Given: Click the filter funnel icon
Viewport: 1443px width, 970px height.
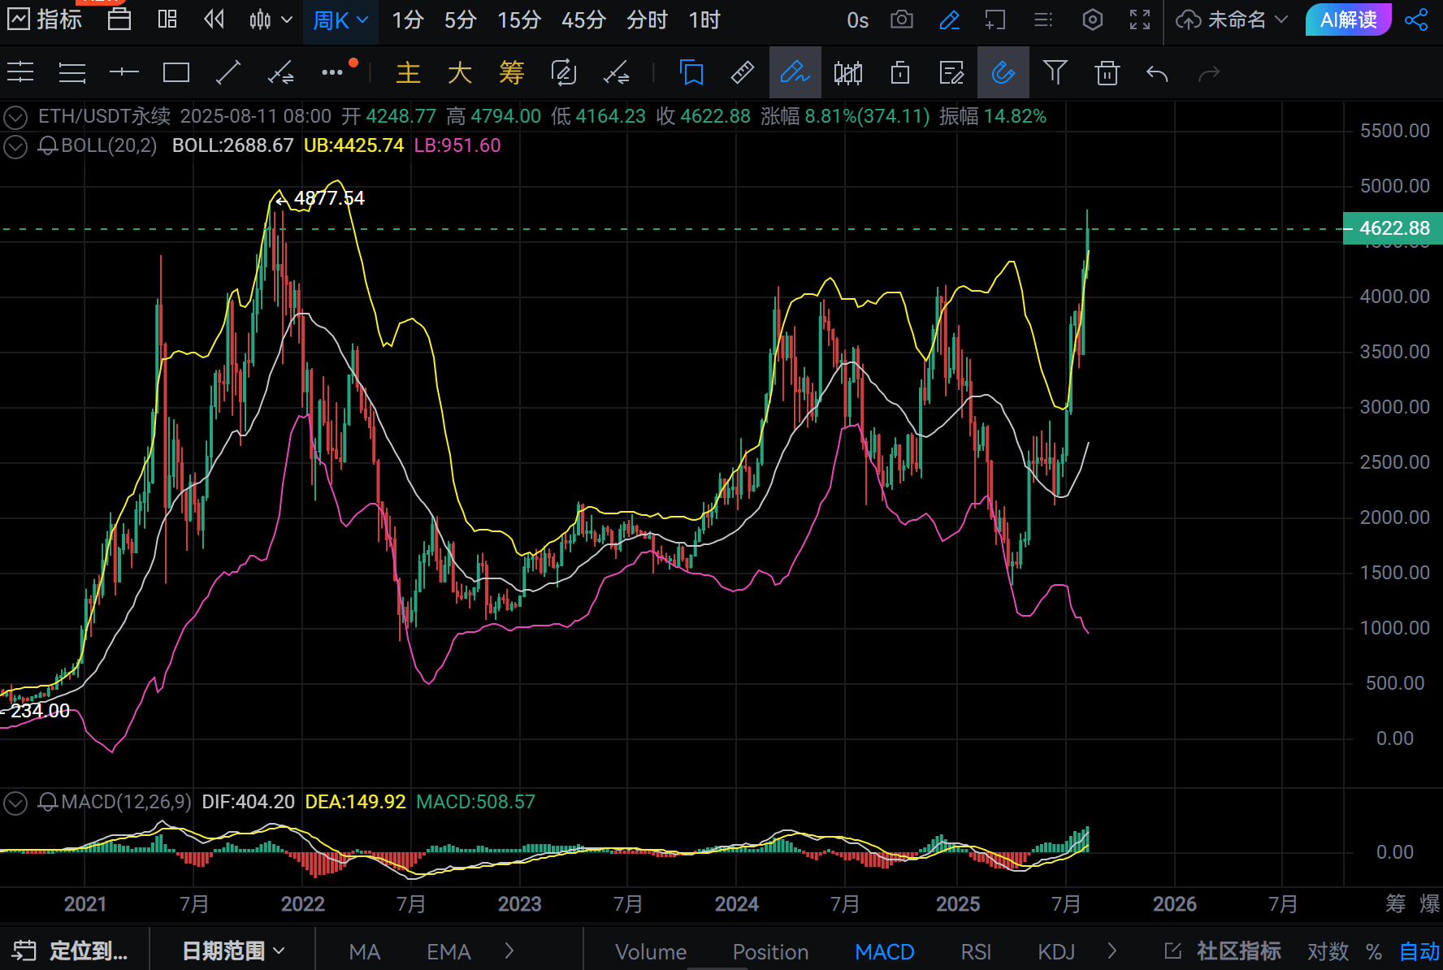Looking at the screenshot, I should pyautogui.click(x=1055, y=73).
